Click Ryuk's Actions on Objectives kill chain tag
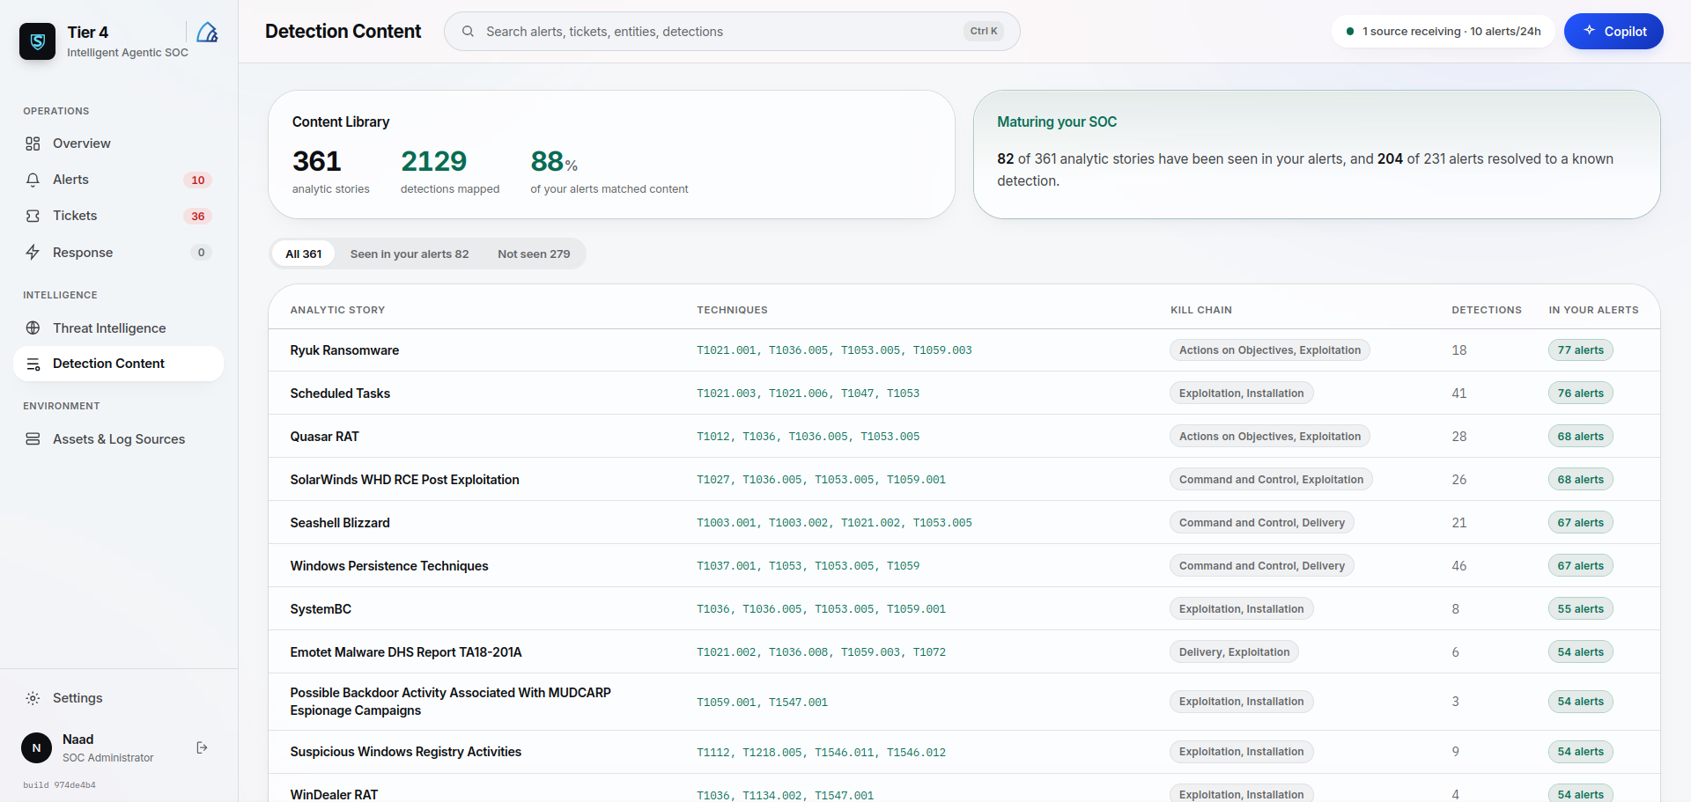1691x802 pixels. pos(1269,350)
